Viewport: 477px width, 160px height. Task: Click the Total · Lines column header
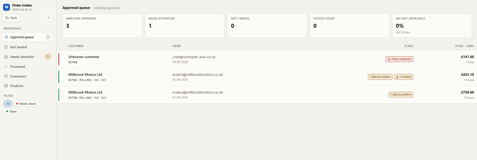point(465,46)
